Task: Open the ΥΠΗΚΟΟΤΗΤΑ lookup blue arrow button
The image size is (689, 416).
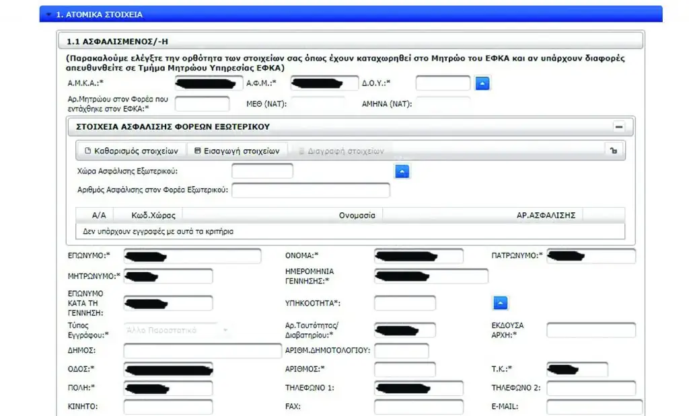Action: pos(500,303)
